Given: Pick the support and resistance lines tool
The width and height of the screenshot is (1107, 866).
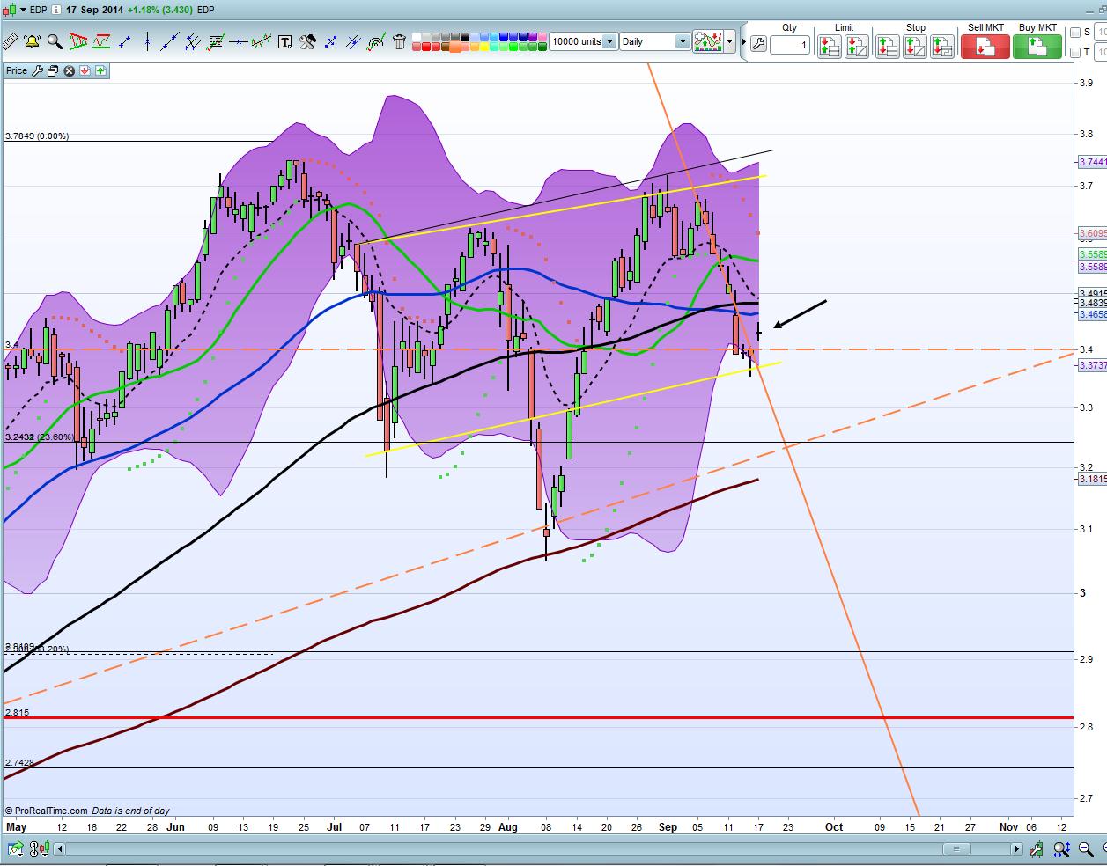Looking at the screenshot, I should [101, 41].
